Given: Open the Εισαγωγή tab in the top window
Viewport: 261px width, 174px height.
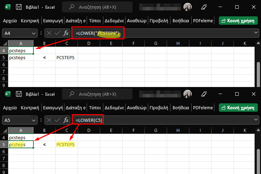Looking at the screenshot, I should click(53, 21).
